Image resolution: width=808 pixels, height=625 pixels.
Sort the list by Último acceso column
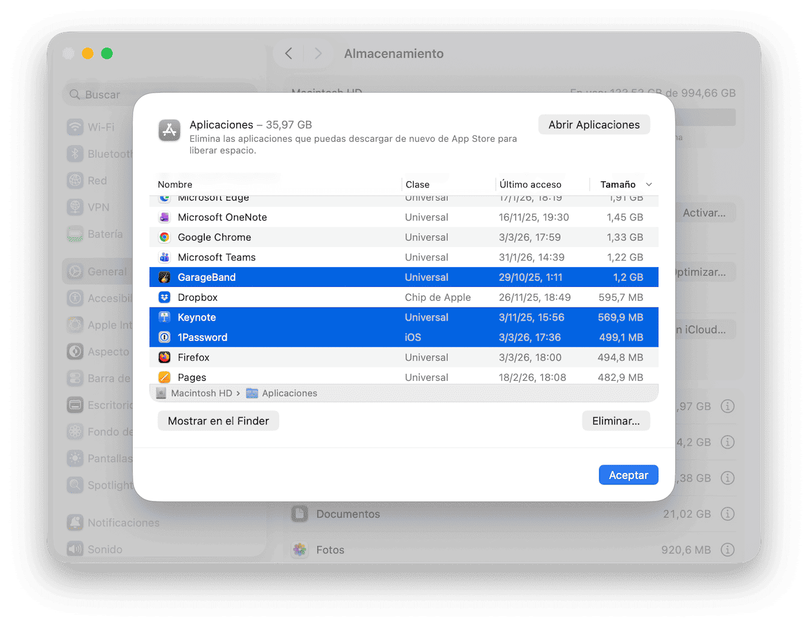531,184
